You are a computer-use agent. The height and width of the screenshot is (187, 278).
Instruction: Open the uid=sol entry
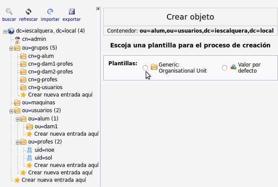click(x=43, y=158)
